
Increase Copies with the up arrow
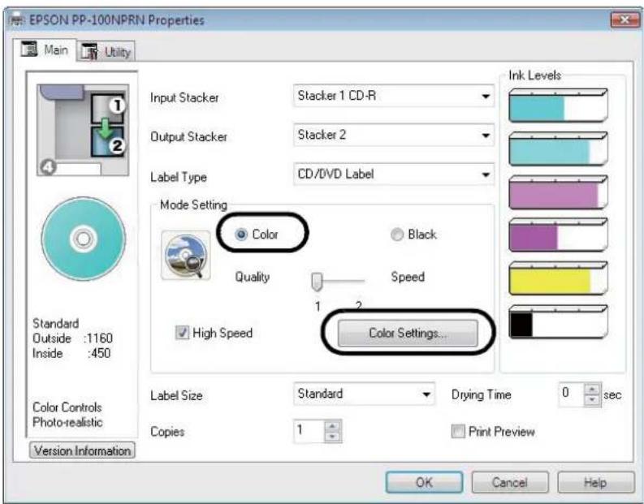click(332, 426)
